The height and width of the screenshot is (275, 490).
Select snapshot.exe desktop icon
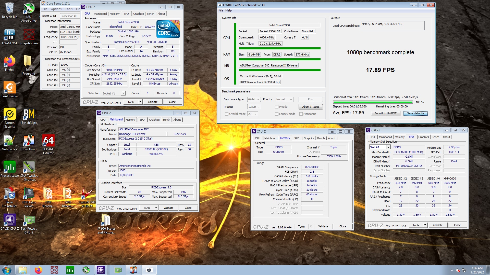[x=29, y=37]
